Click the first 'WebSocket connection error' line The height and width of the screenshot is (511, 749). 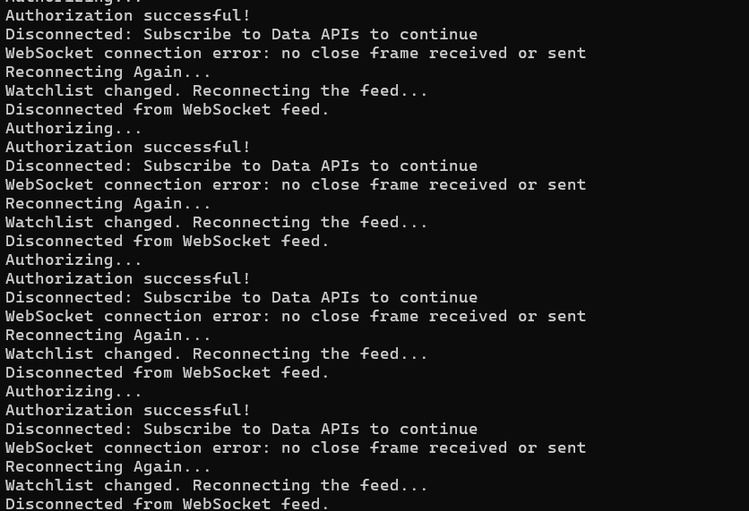coord(296,53)
